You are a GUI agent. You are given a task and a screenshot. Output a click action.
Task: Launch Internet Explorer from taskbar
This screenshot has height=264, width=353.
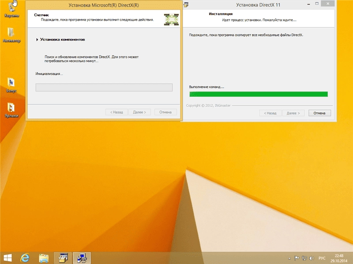pos(25,258)
